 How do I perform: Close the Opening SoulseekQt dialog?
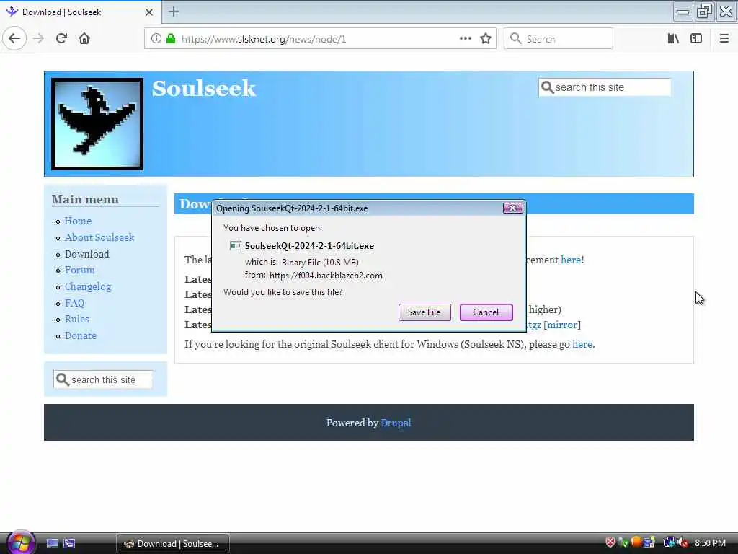(x=512, y=208)
